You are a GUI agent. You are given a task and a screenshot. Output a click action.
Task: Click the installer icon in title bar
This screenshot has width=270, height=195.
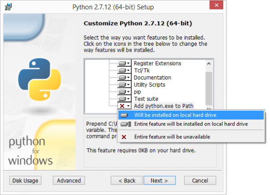click(x=8, y=7)
